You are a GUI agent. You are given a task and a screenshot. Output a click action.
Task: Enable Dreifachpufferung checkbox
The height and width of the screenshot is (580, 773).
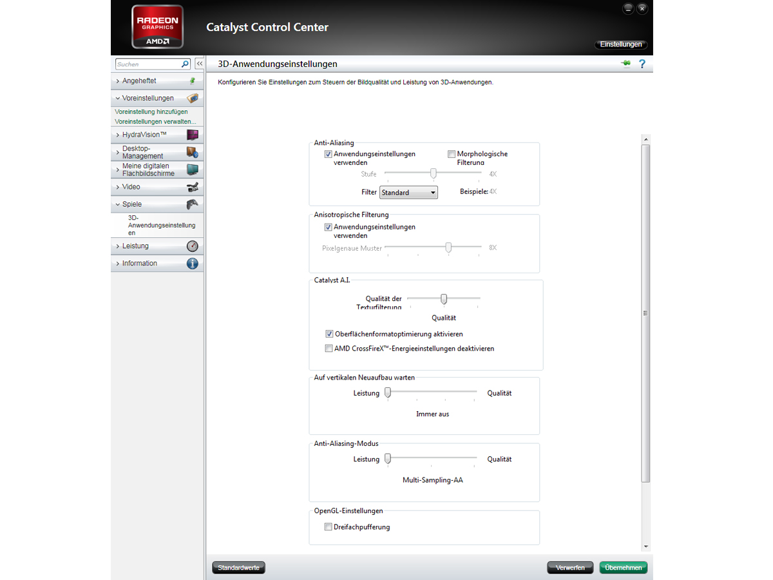click(x=329, y=527)
